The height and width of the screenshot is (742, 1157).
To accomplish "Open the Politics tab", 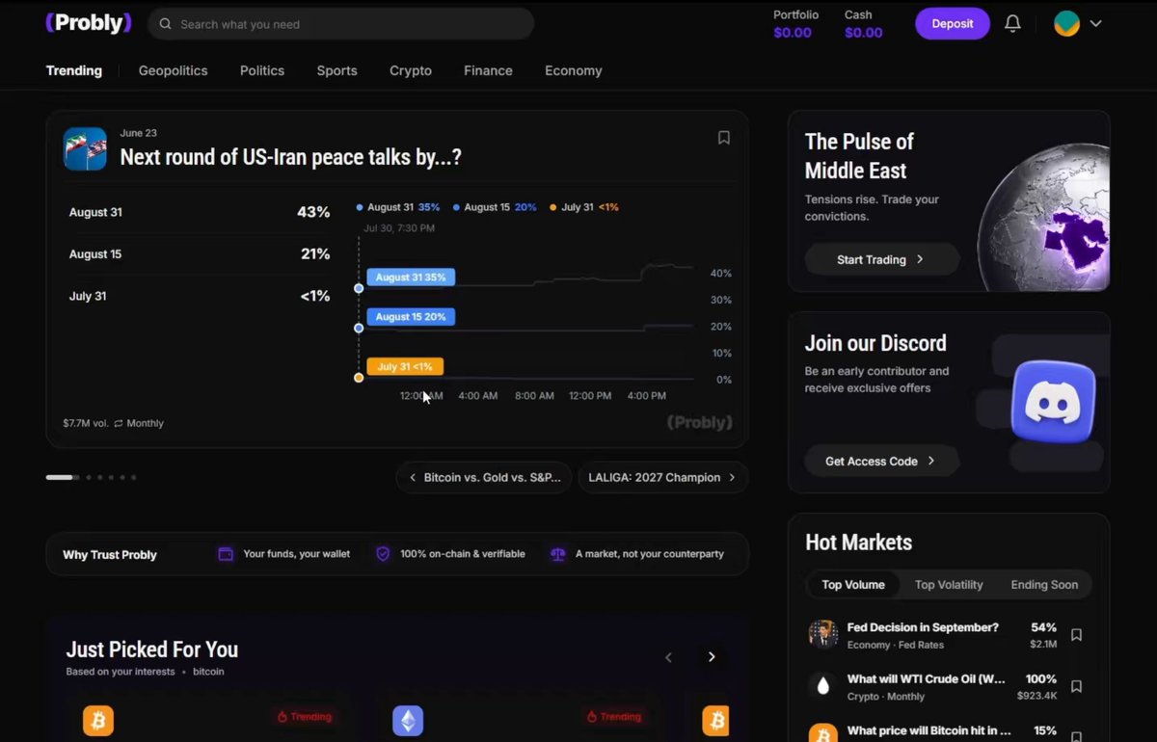I will (262, 70).
